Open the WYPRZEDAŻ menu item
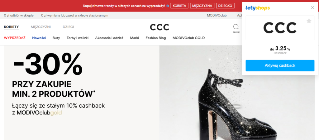The width and height of the screenshot is (319, 140). tap(15, 38)
